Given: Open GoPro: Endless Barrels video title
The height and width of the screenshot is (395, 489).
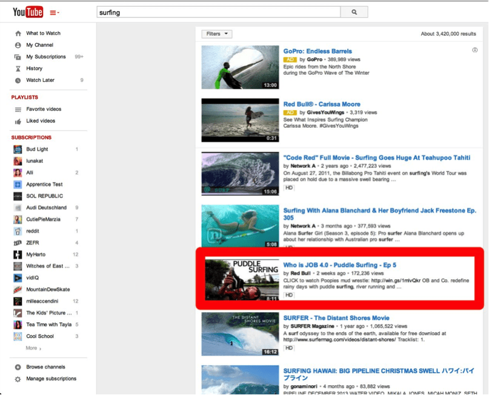Looking at the screenshot, I should (318, 51).
